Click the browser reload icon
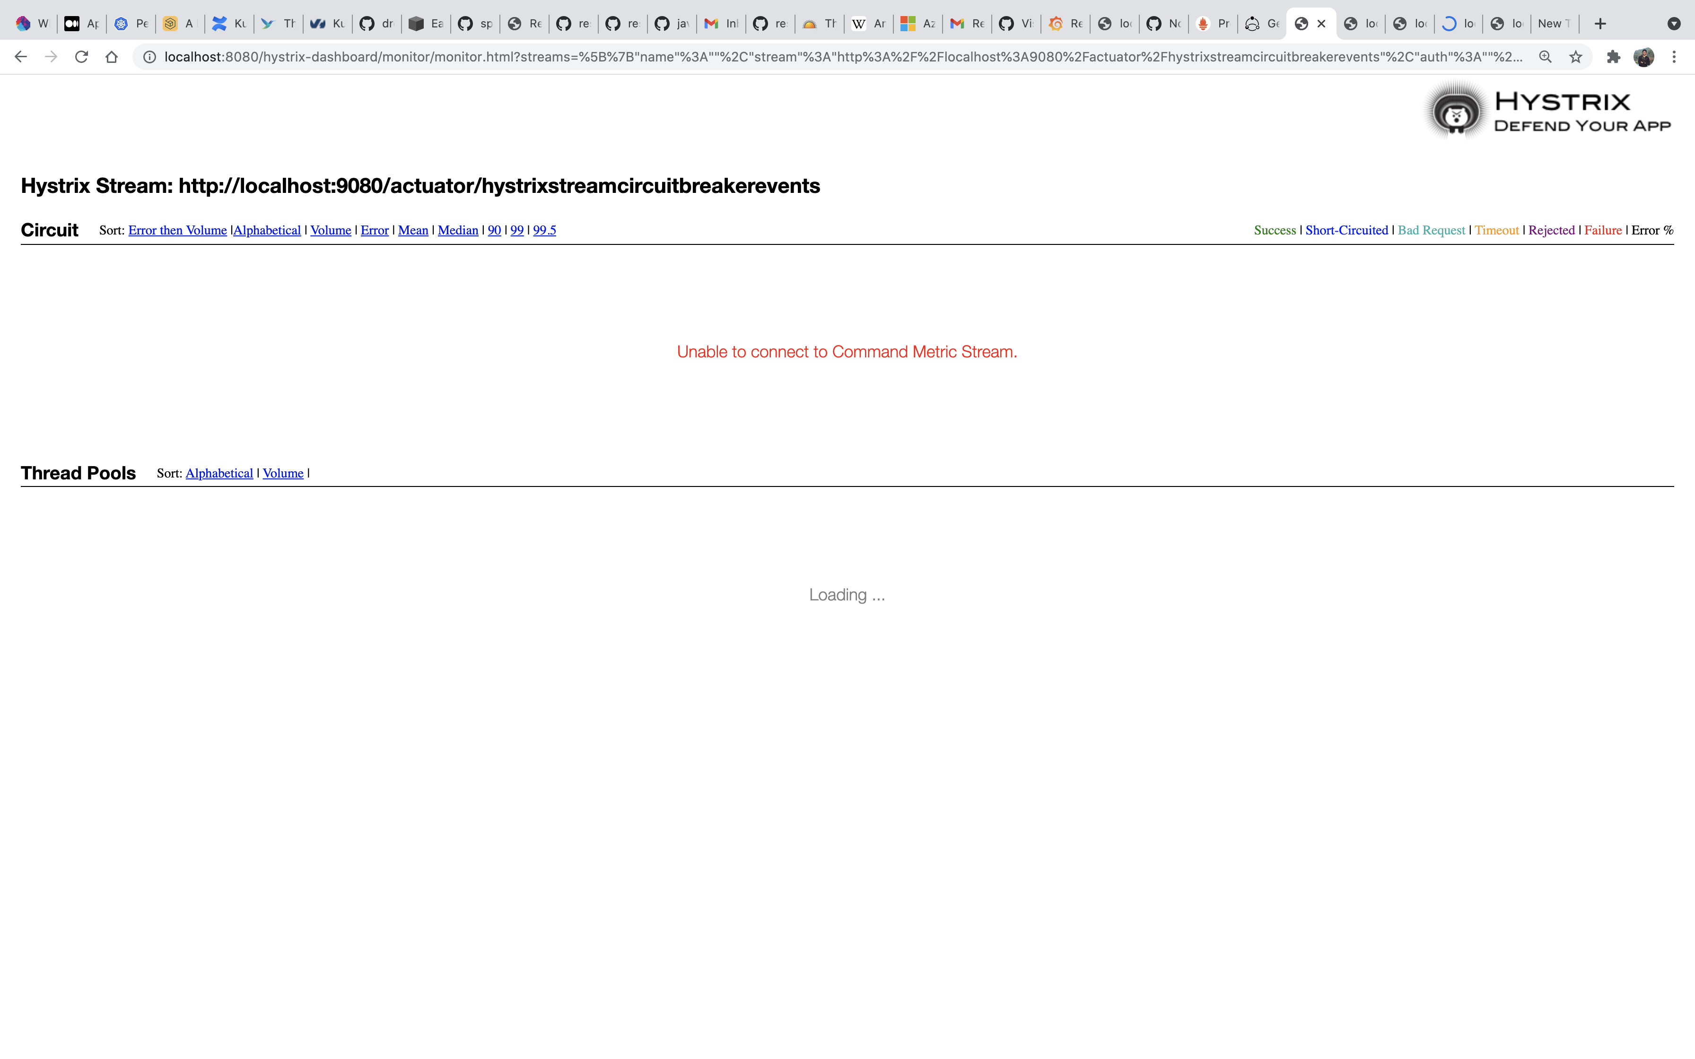Viewport: 1695px width, 1059px height. tap(81, 57)
